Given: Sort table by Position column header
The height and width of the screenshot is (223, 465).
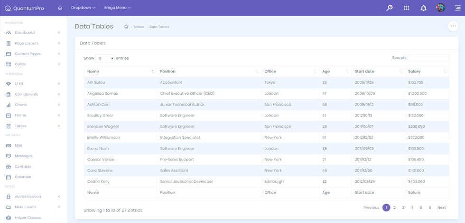Looking at the screenshot, I should [x=209, y=71].
